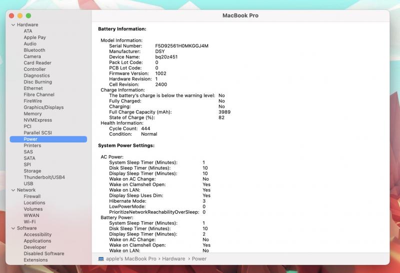Select the highlighted Power item
This screenshot has width=400, height=273.
pyautogui.click(x=48, y=139)
